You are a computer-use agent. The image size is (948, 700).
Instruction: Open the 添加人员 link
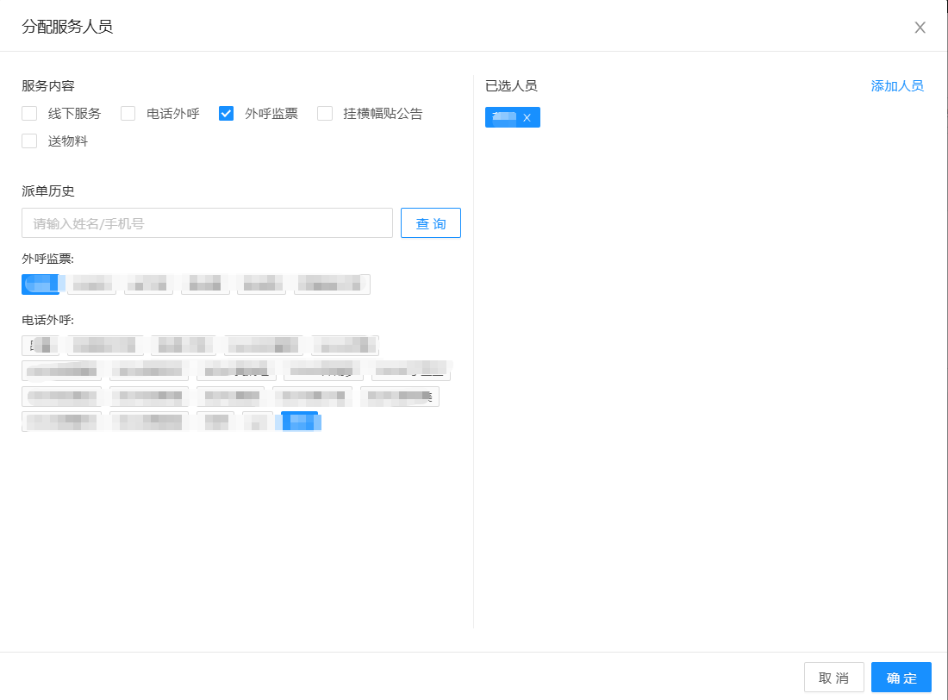coord(896,86)
